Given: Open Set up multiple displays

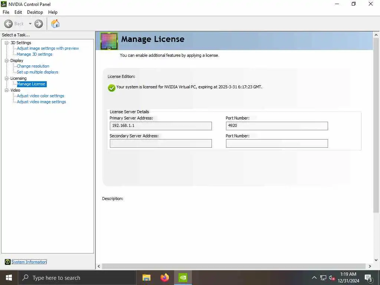Looking at the screenshot, I should 37,72.
